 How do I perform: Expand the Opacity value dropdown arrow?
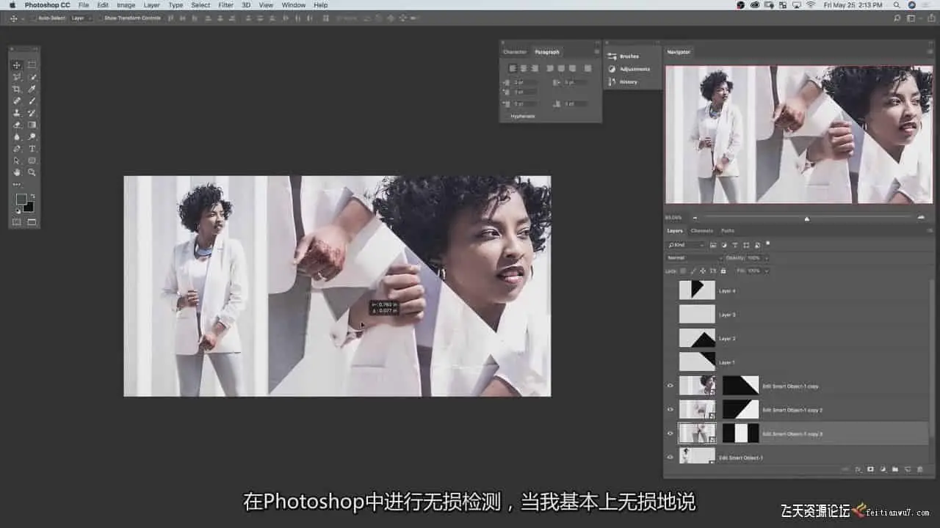pyautogui.click(x=767, y=258)
